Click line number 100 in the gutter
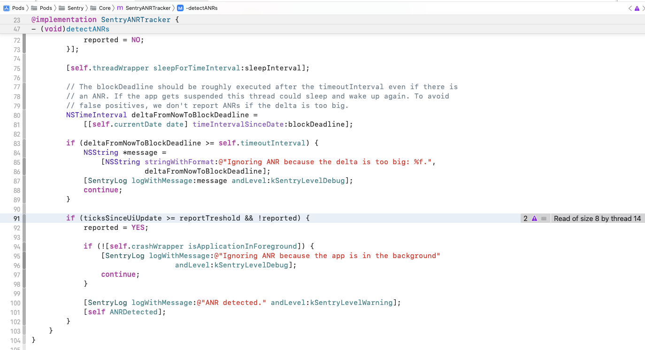 pos(15,303)
